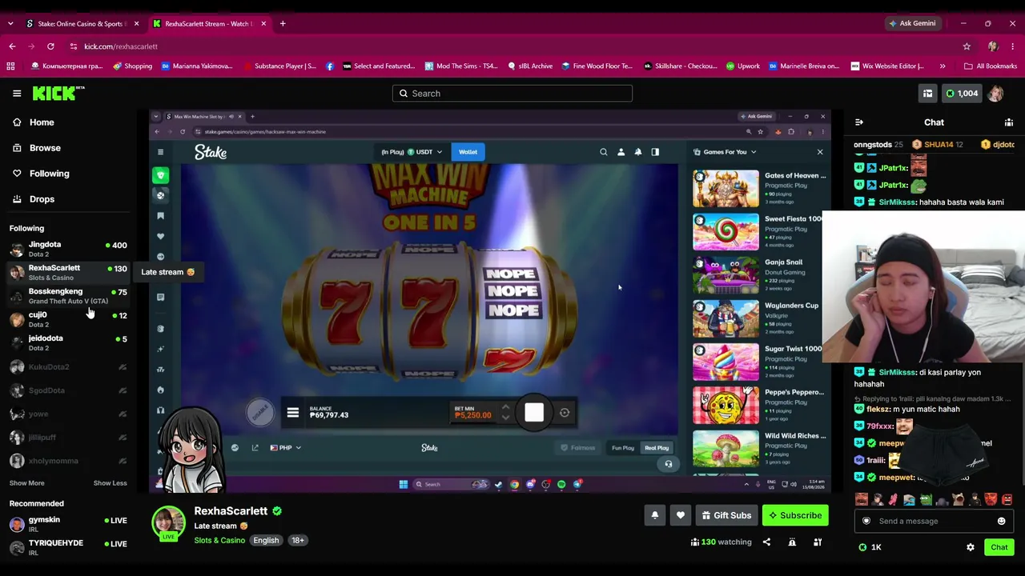The height and width of the screenshot is (576, 1025).
Task: Click the Stake search magnifier icon
Action: point(604,152)
